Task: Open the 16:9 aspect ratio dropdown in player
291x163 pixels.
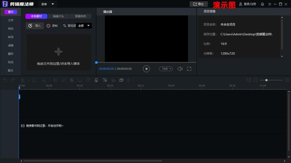Action: tap(166, 69)
